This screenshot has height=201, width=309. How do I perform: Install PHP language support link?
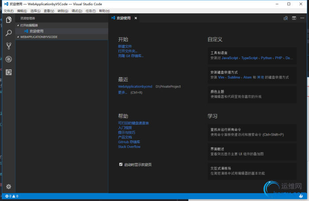point(279,58)
